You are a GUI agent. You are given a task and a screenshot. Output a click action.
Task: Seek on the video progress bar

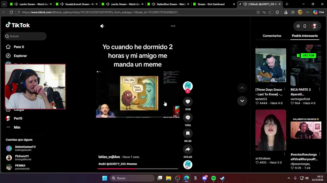click(138, 168)
